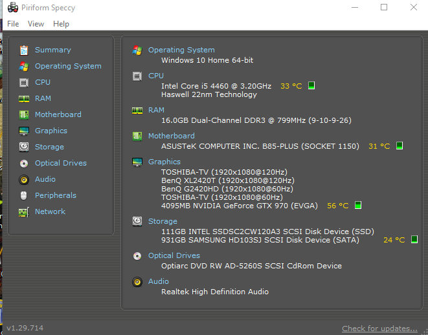Click the Network card icon in sidebar
Screen dimensions: 428x335
pos(24,212)
